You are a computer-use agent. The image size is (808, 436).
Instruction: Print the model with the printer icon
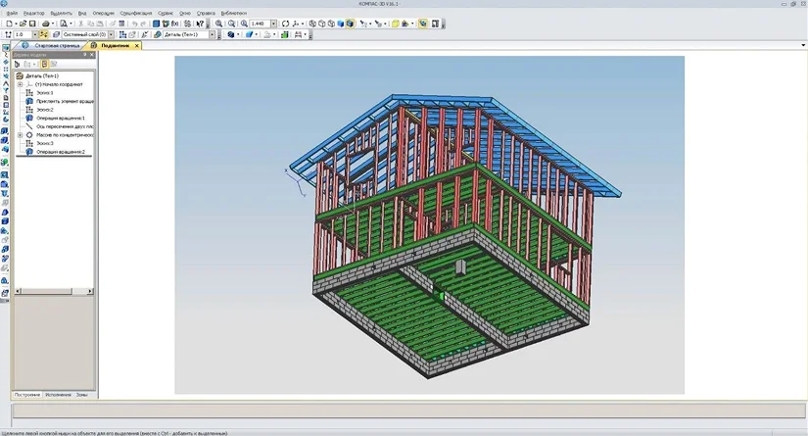pyautogui.click(x=45, y=24)
